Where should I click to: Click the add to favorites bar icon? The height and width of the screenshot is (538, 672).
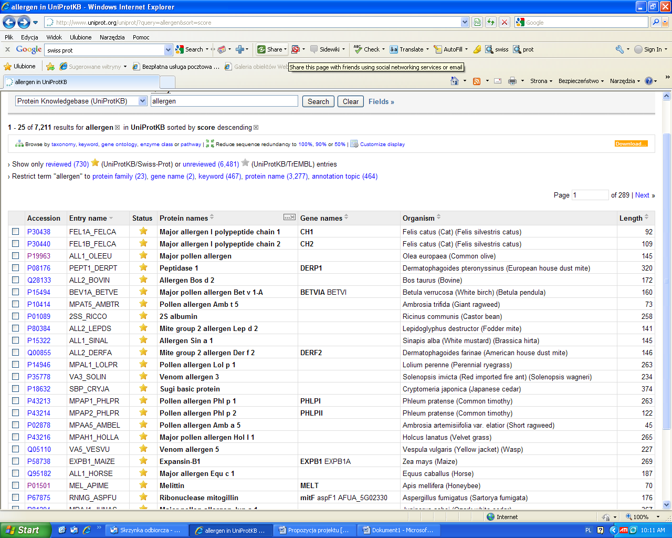(50, 66)
